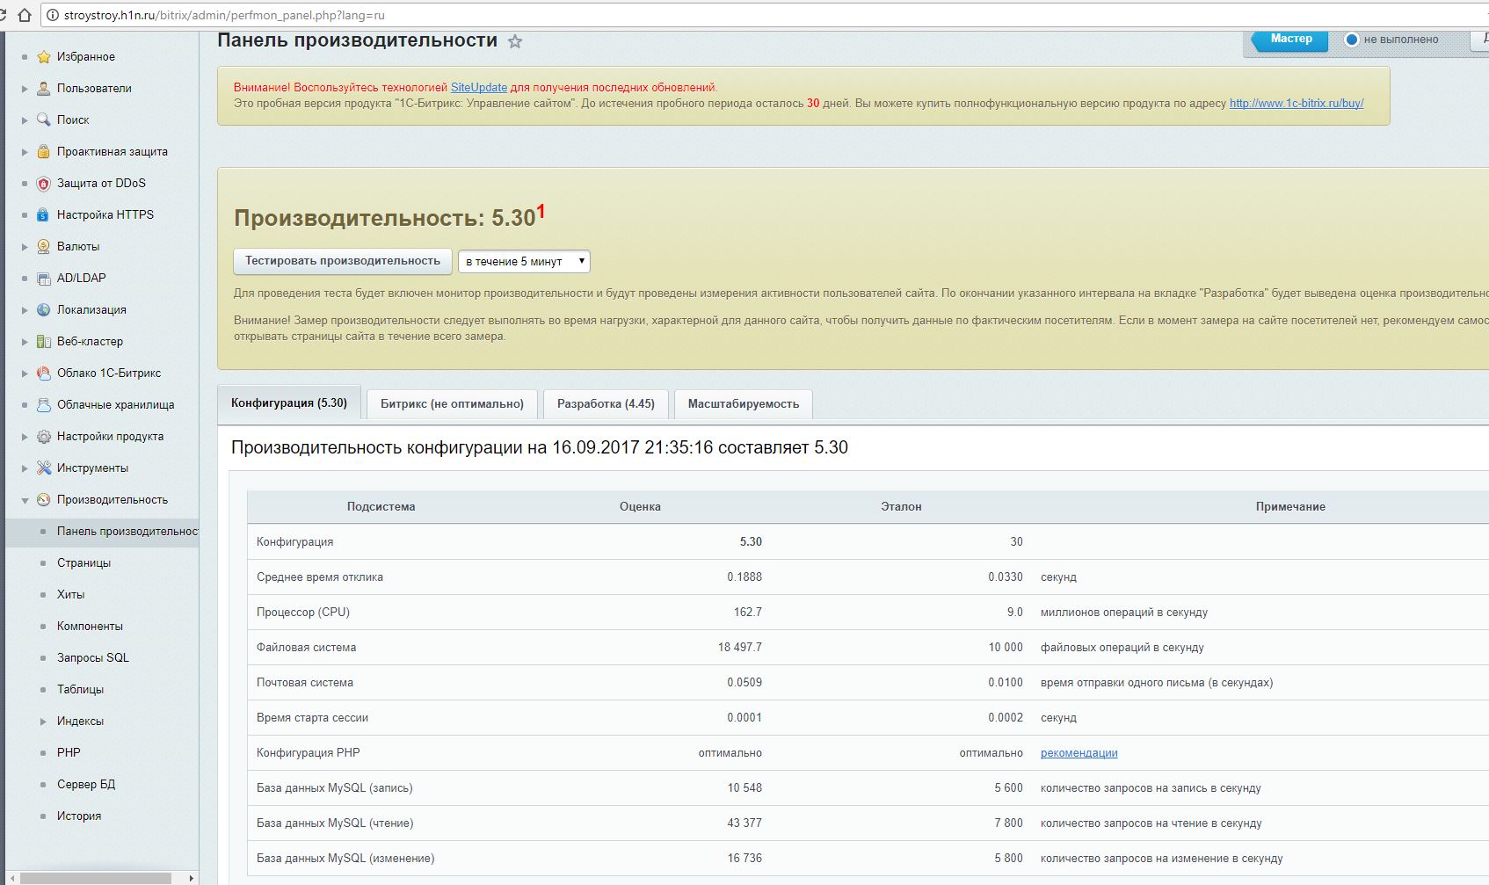Click the Защита от DDoS shield icon

[x=44, y=184]
